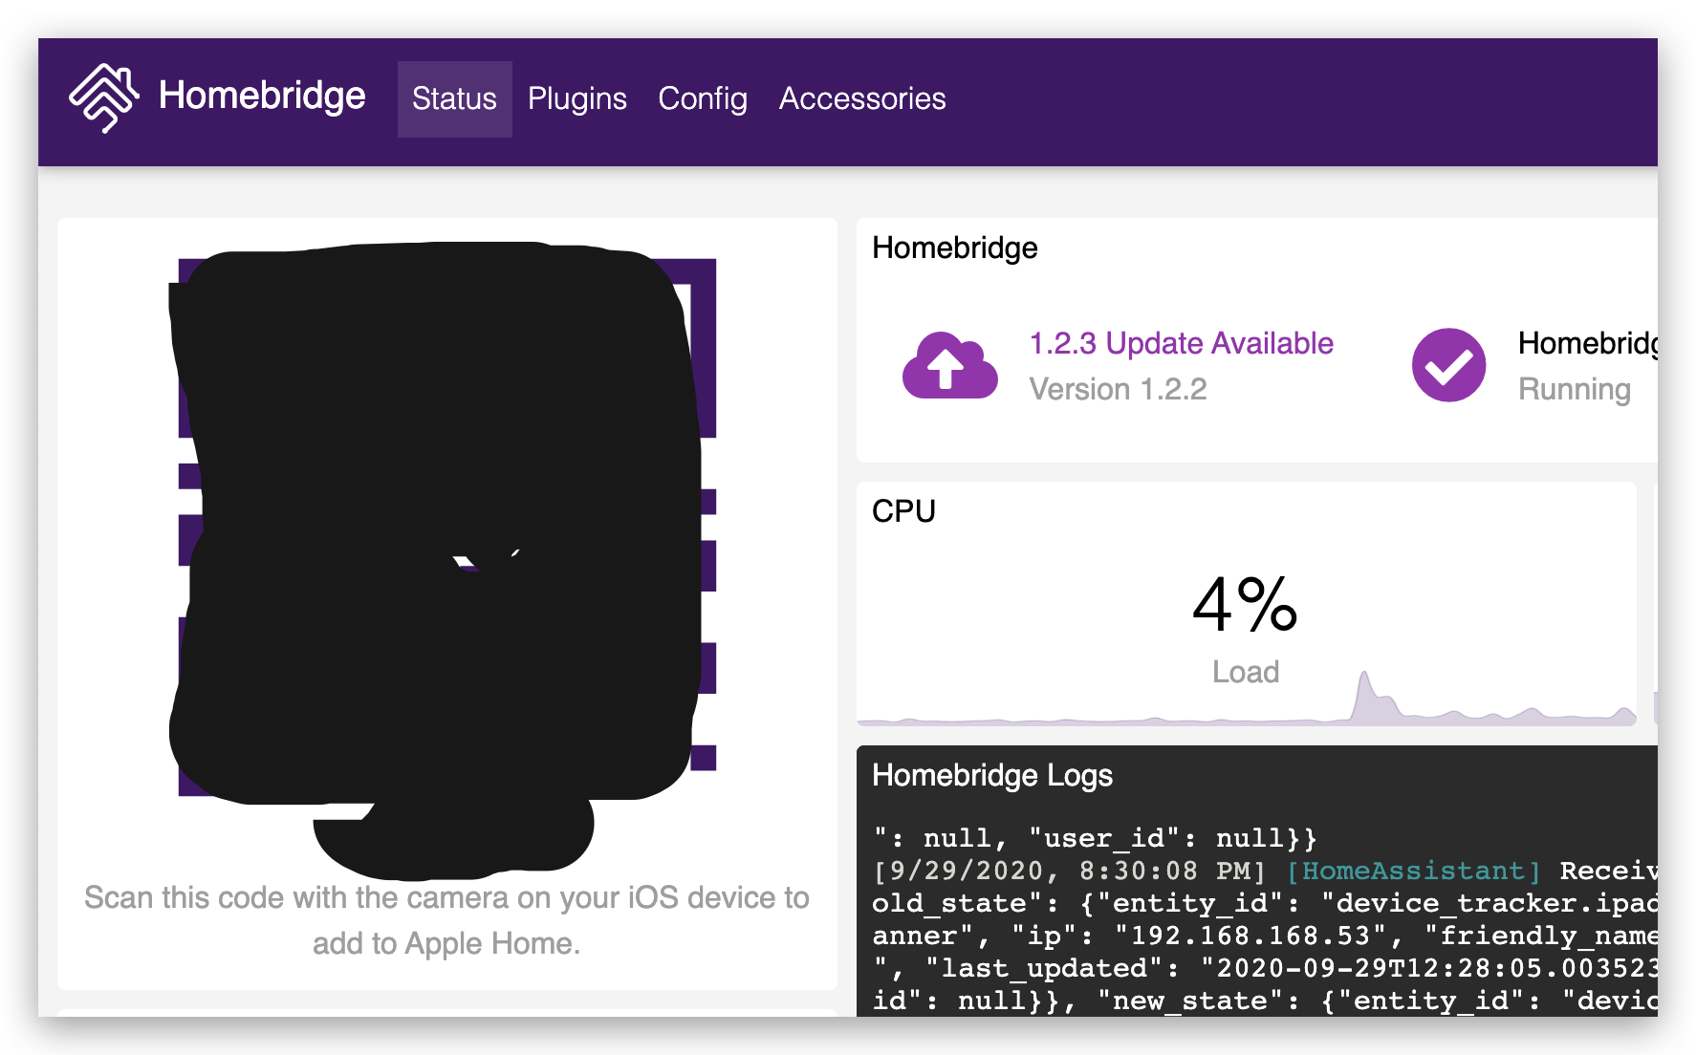Click the "user_id": null log line
1696x1055 pixels.
pos(1095,838)
